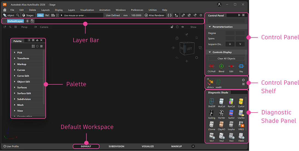The height and width of the screenshot is (151, 299).
Task: Switch to the SUBDIVISION workspace tab
Action: click(116, 146)
